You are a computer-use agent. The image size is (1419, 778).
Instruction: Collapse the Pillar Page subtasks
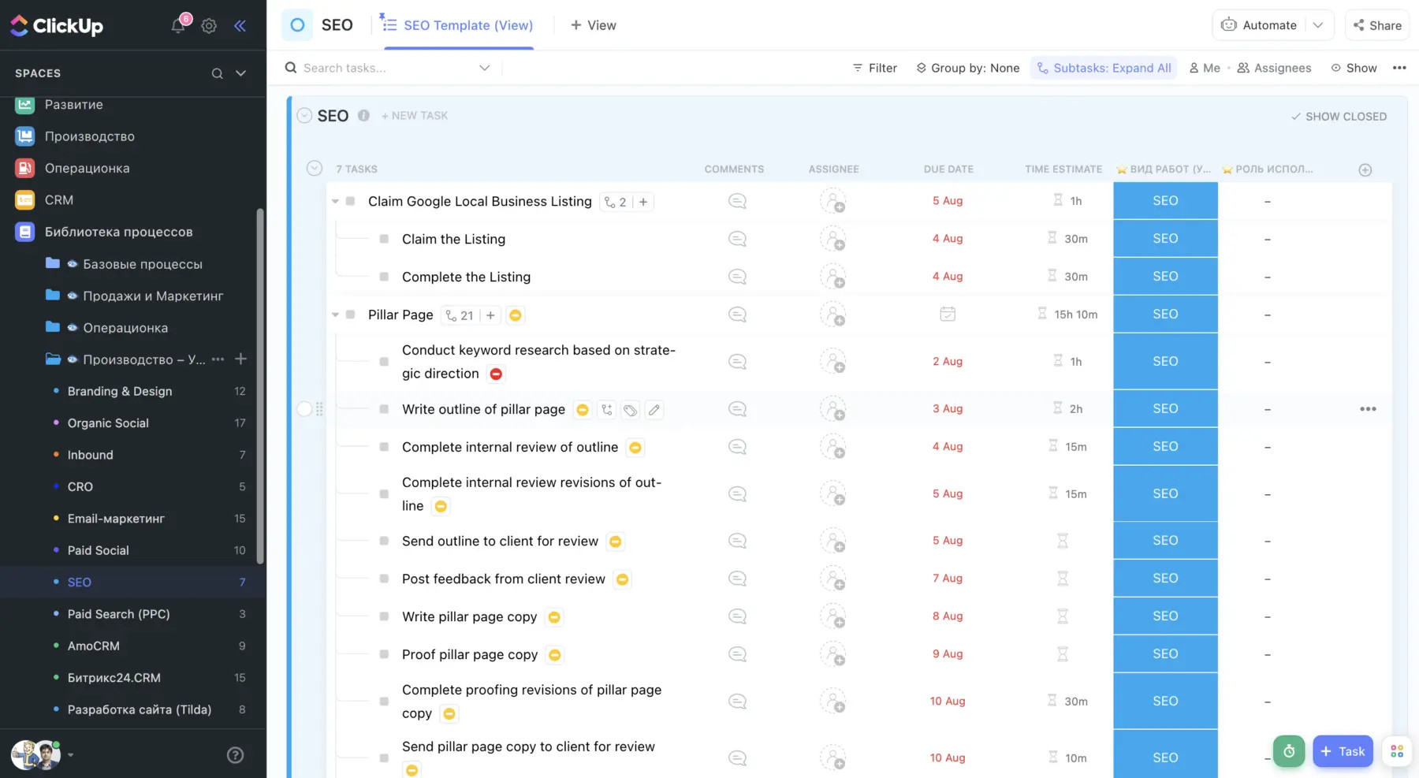click(335, 315)
